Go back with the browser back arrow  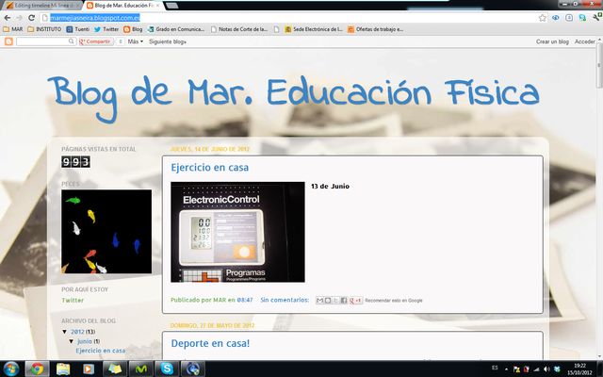(x=7, y=18)
